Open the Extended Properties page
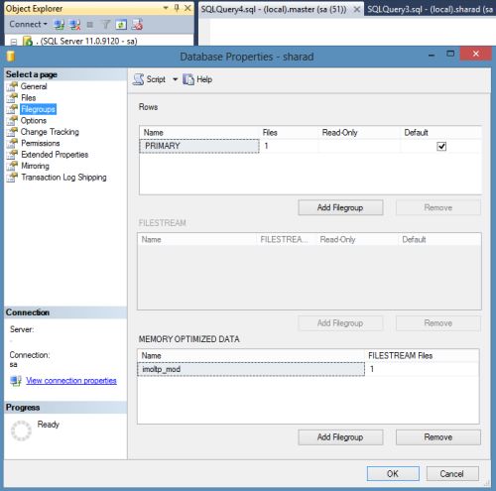 [x=55, y=155]
